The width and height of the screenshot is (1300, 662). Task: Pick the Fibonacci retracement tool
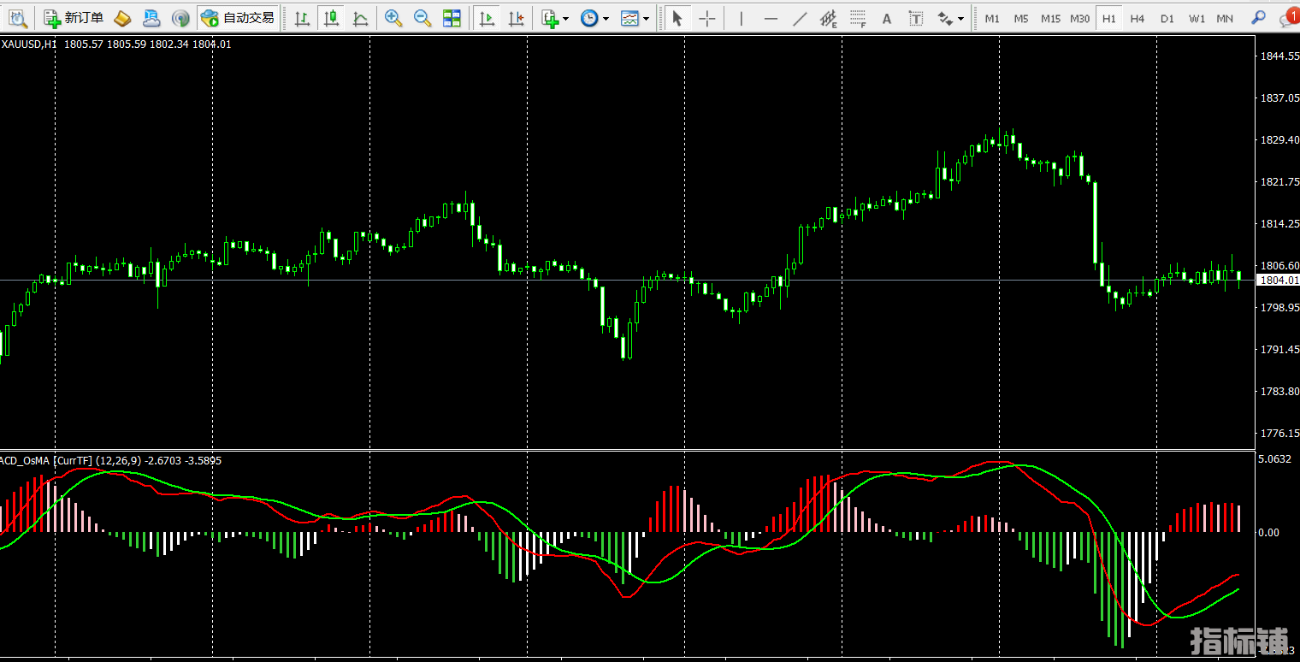858,18
